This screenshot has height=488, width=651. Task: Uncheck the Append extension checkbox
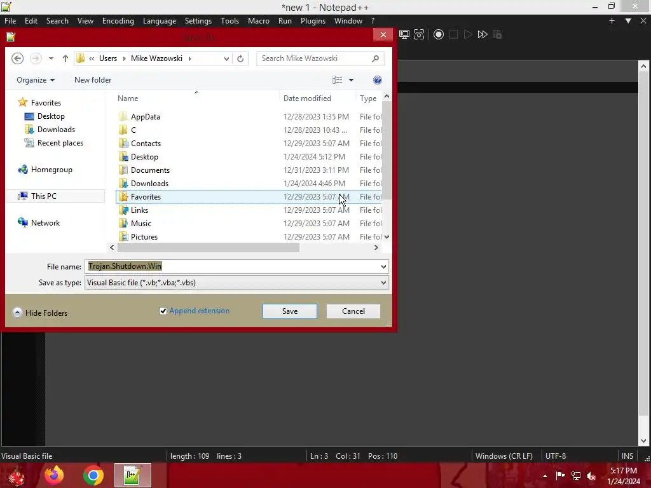pos(163,311)
